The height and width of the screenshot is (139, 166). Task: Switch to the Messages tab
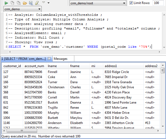(x=61, y=59)
